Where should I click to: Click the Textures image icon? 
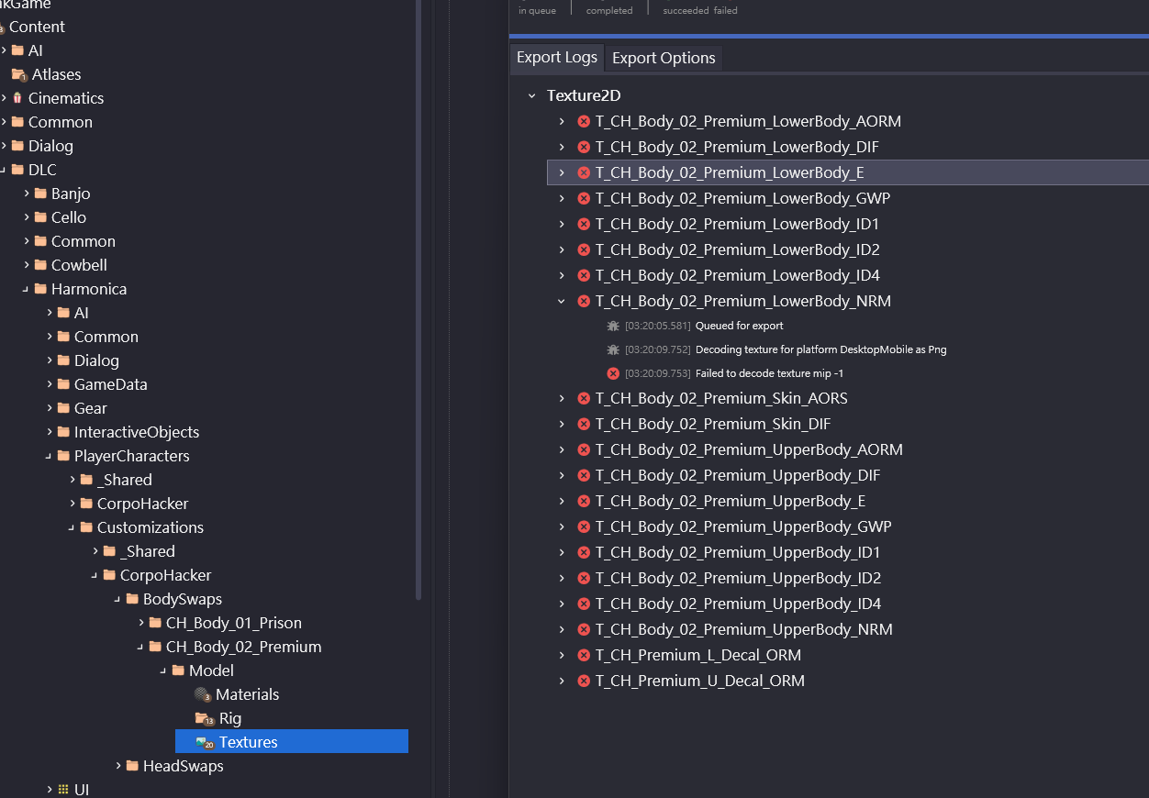205,742
